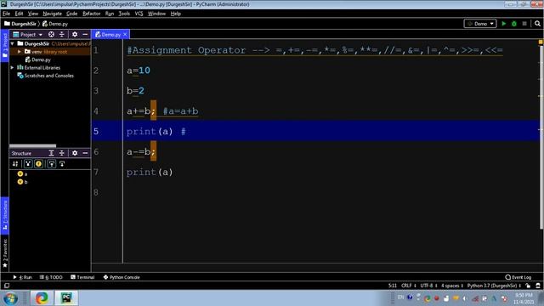544x306 pixels.
Task: Open the TODO tool window button
Action: click(x=51, y=277)
